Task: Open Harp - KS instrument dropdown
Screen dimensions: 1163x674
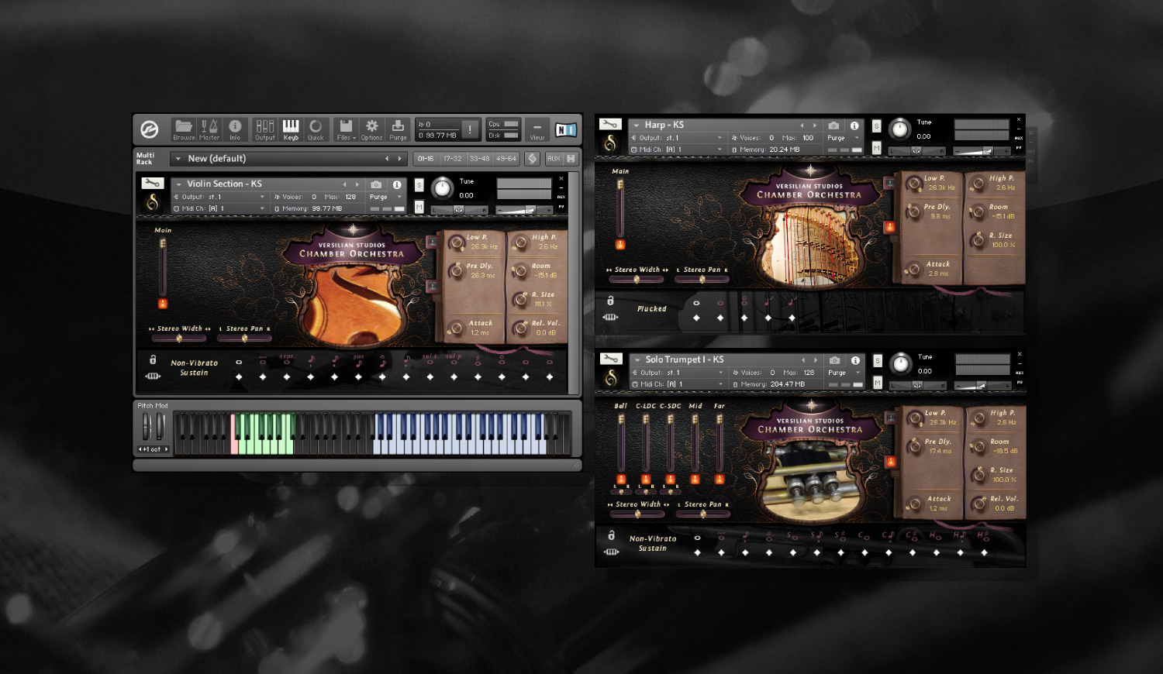Action: tap(637, 126)
